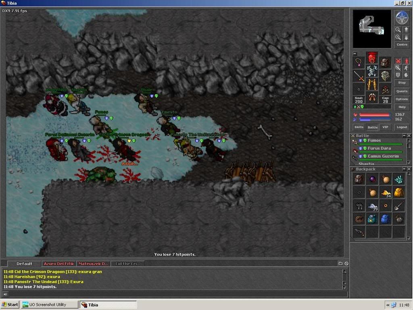Open the VIP list
This screenshot has width=413, height=310.
coord(385,127)
